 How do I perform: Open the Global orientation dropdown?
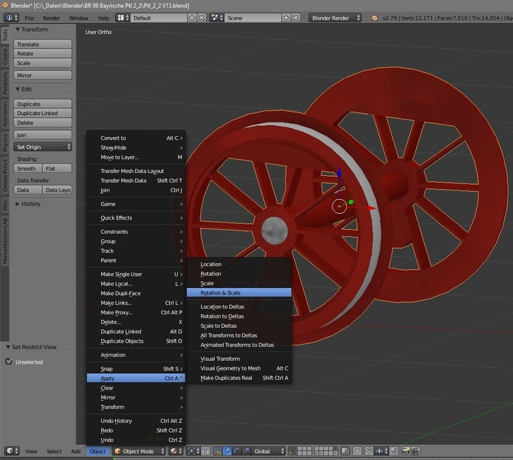point(268,451)
